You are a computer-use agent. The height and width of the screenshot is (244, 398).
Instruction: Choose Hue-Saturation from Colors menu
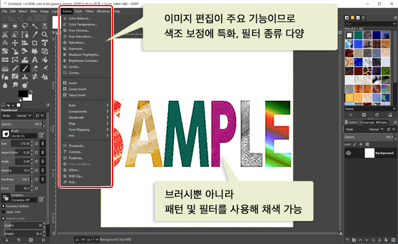click(86, 37)
